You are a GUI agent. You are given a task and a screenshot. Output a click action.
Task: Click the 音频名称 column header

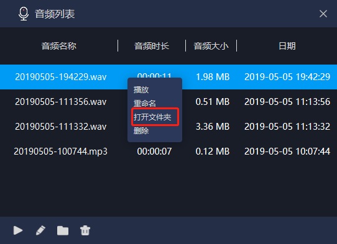coord(58,46)
